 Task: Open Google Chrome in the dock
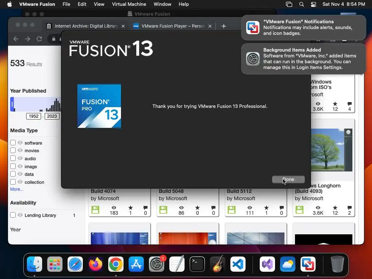pos(116,264)
